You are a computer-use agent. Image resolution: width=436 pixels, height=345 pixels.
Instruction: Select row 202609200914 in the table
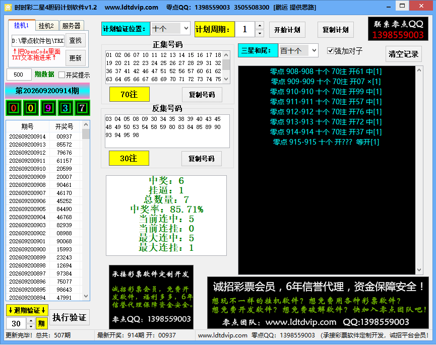[44, 136]
